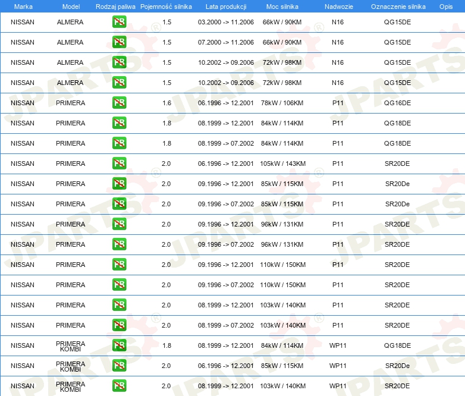The width and height of the screenshot is (465, 396).
Task: Click fuel icon for 110kW PRIMERA ending 07.2002
Action: [119, 284]
